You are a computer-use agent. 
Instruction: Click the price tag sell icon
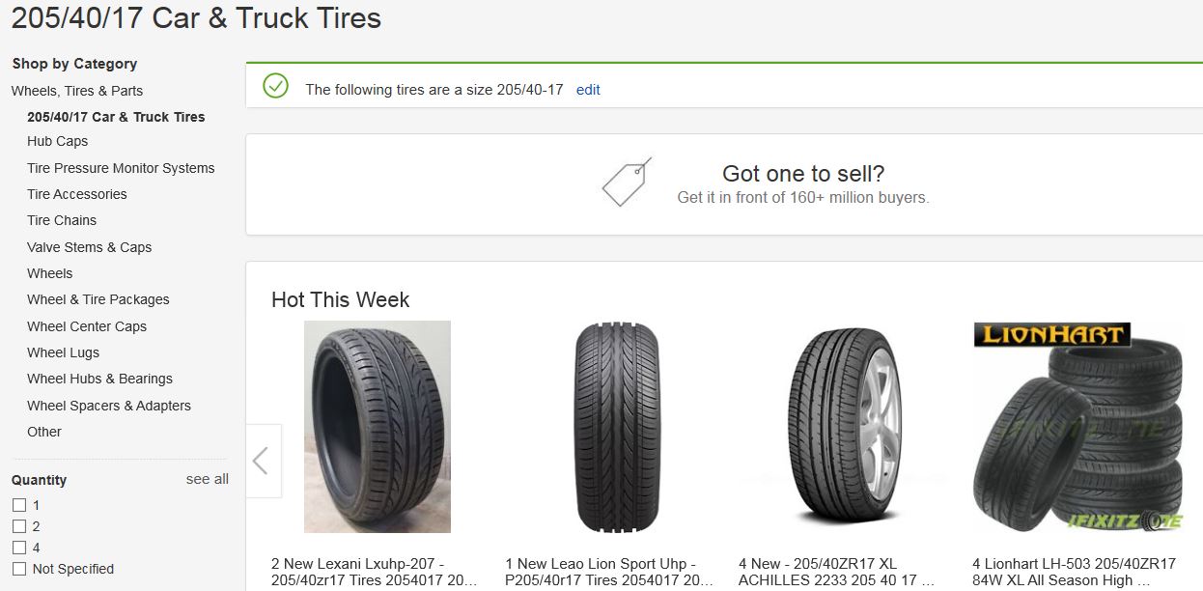(x=627, y=182)
